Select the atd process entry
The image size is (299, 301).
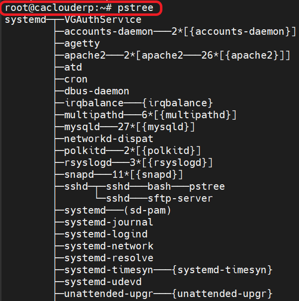point(73,68)
